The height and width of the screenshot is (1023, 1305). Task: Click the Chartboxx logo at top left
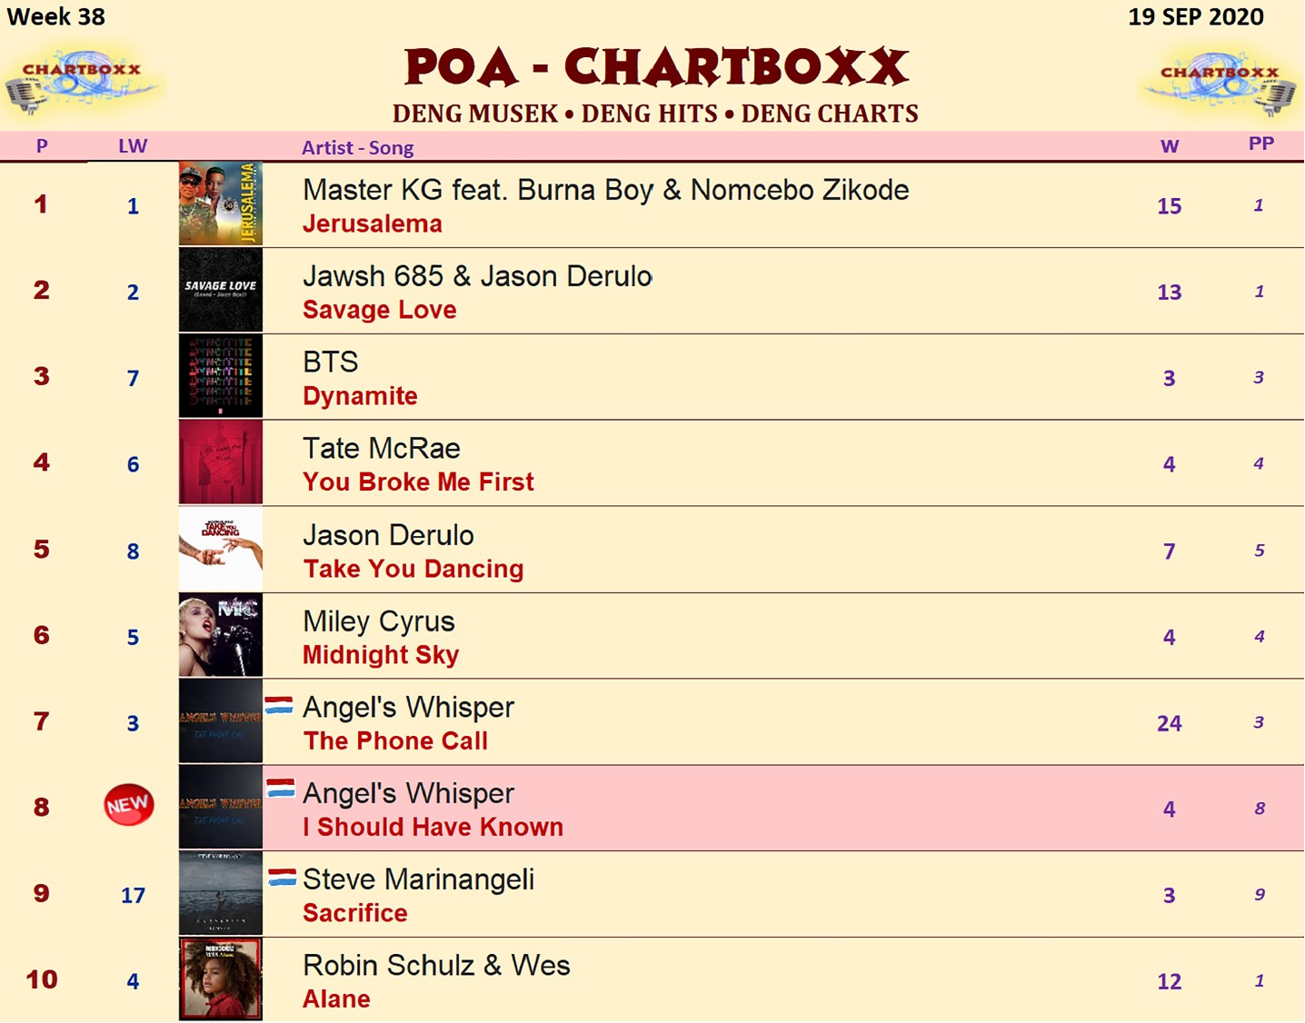pyautogui.click(x=82, y=83)
